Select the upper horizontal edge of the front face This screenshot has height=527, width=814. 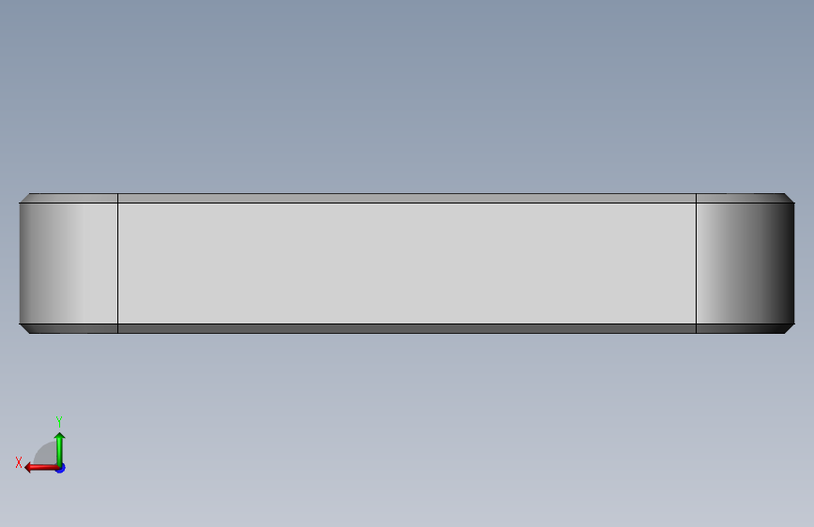pos(407,203)
